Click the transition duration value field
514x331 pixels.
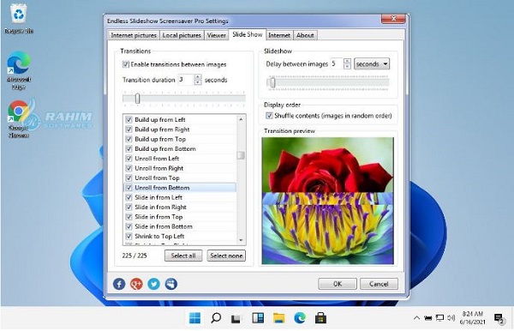[186, 80]
